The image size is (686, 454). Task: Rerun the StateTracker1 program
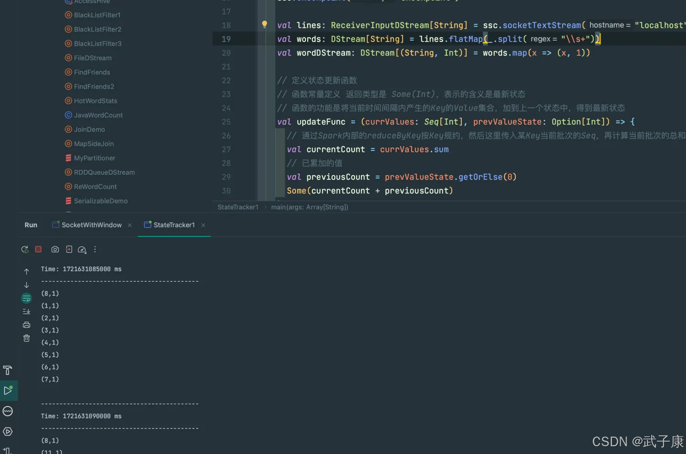25,250
